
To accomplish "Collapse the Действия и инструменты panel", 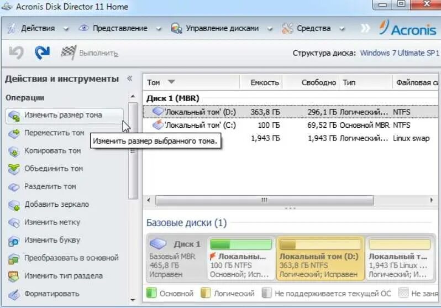I will 130,79.
